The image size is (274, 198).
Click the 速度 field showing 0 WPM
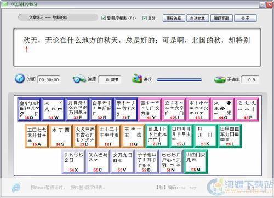pyautogui.click(x=110, y=80)
